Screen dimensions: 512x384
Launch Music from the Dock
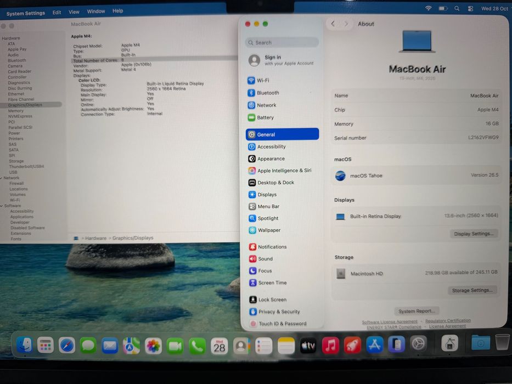coord(330,346)
